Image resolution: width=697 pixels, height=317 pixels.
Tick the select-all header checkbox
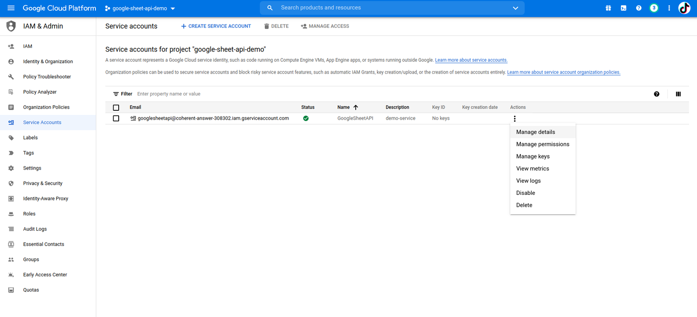116,107
